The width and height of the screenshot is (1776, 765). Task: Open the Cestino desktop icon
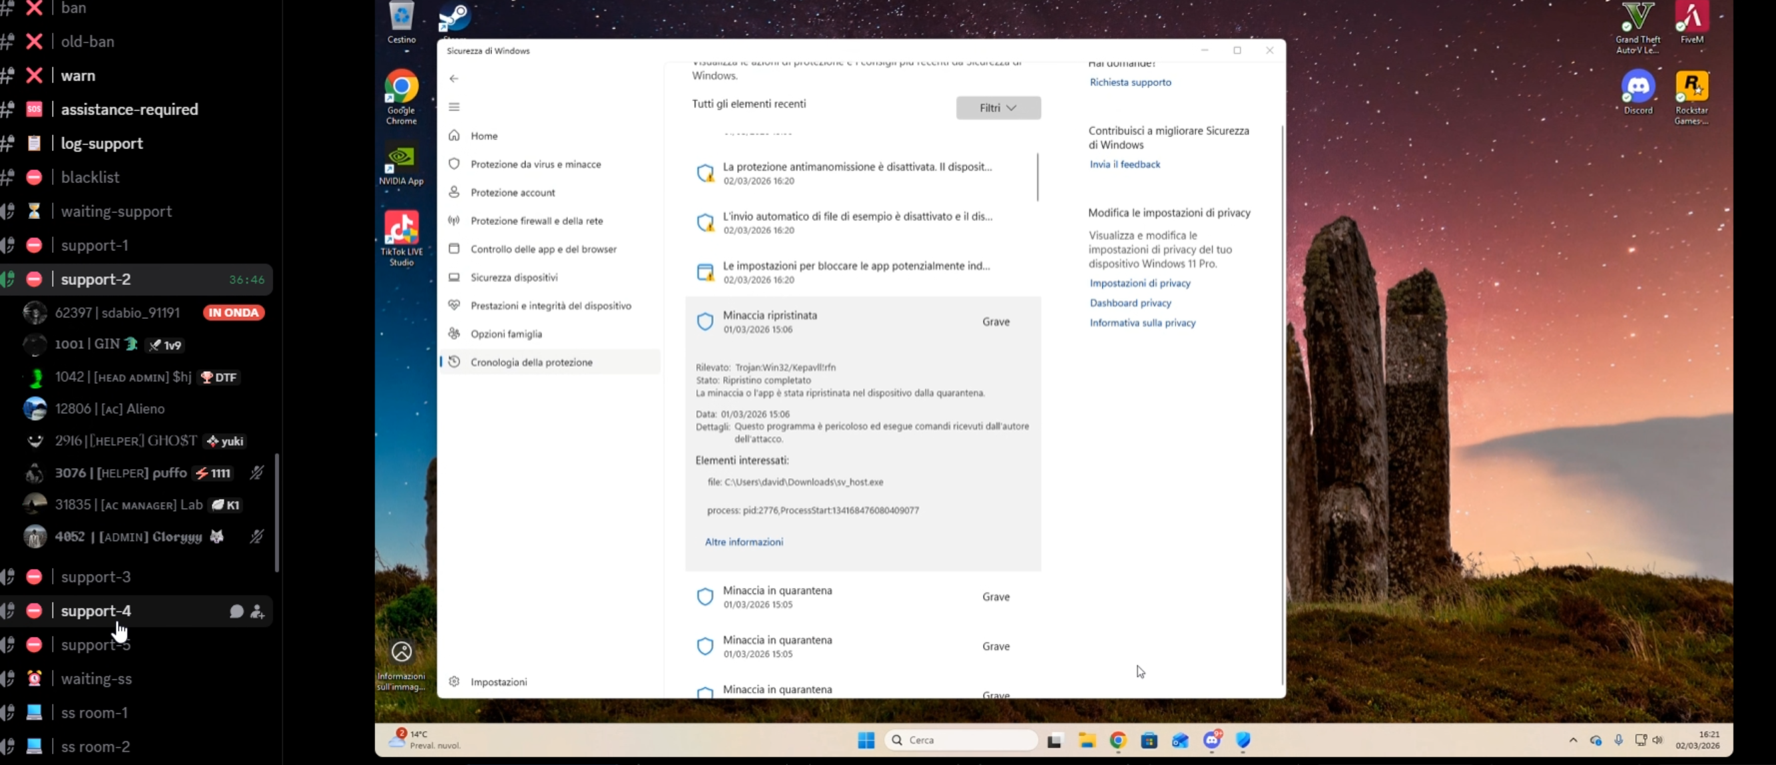tap(402, 23)
